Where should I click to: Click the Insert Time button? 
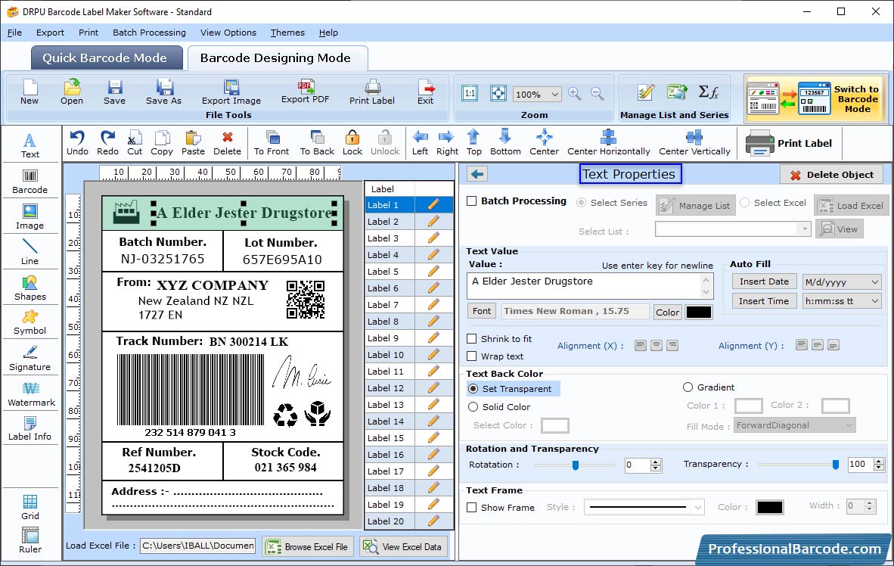pyautogui.click(x=764, y=301)
